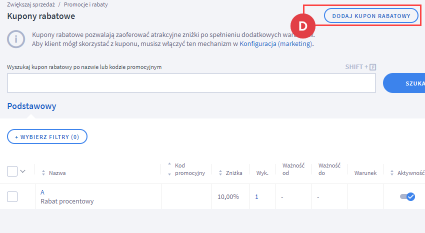
Task: Focus the coupon search input field
Action: pos(191,83)
